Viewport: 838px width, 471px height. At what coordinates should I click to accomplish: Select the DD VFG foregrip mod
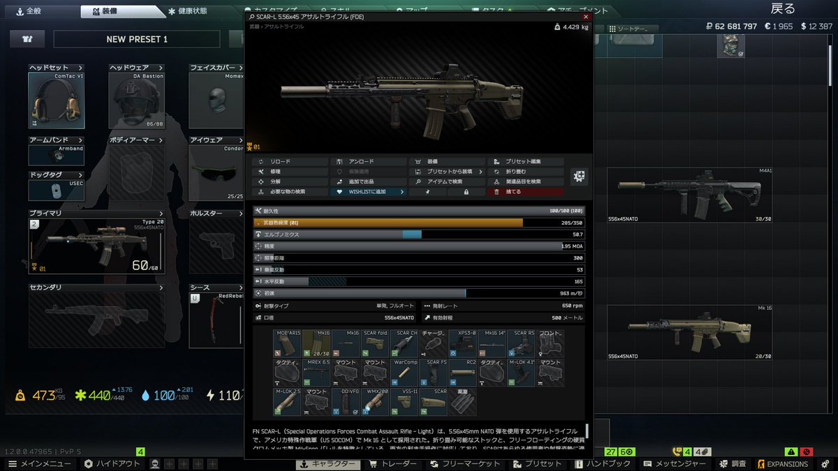pos(346,402)
